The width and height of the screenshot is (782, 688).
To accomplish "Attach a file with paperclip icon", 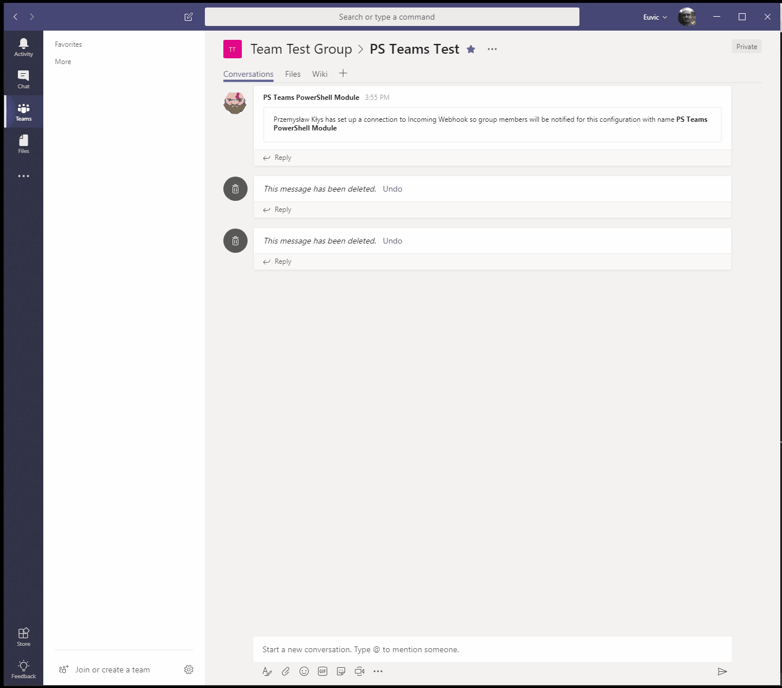I will click(x=286, y=671).
